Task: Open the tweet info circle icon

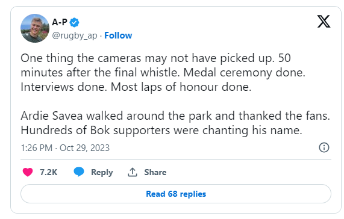Action: (x=324, y=147)
